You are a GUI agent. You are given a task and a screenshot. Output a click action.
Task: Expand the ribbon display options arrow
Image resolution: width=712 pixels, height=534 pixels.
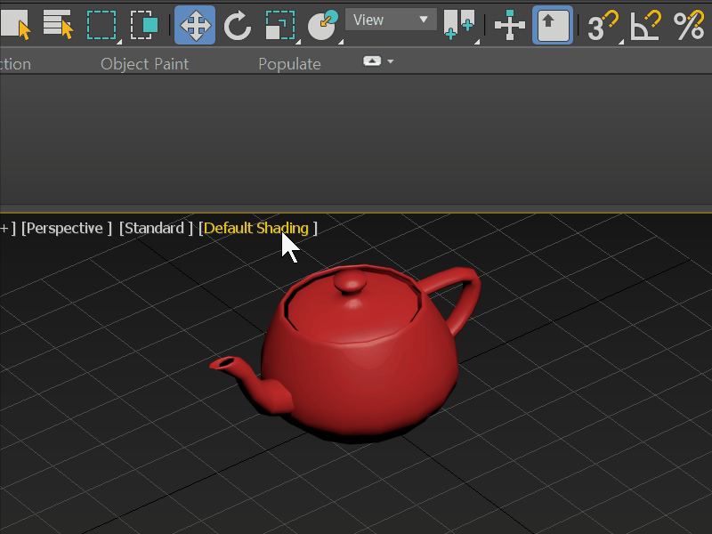[391, 61]
